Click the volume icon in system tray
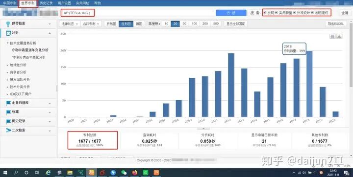 coord(304,173)
